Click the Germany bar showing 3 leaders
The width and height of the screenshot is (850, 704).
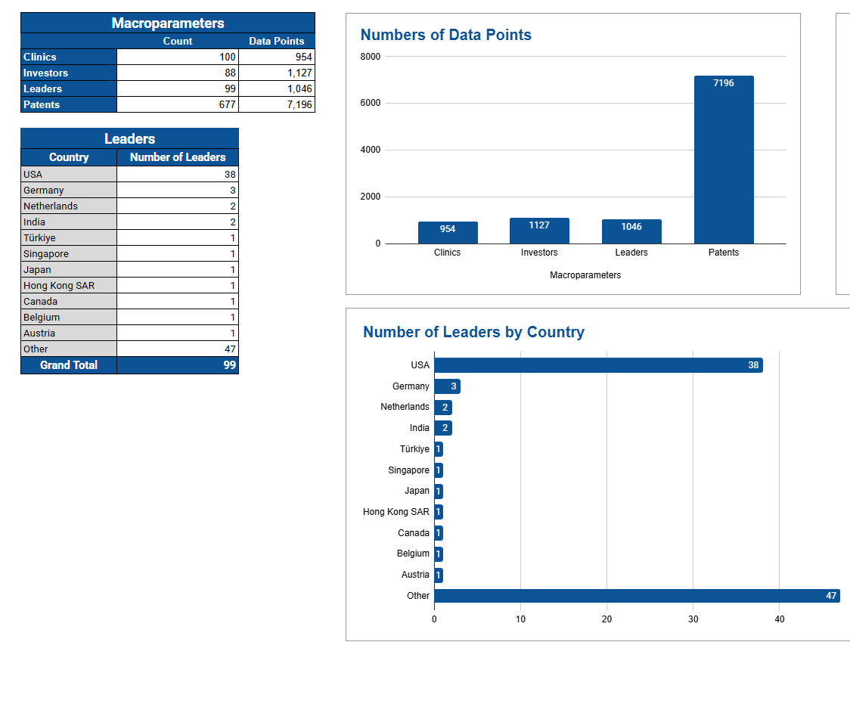[x=447, y=386]
